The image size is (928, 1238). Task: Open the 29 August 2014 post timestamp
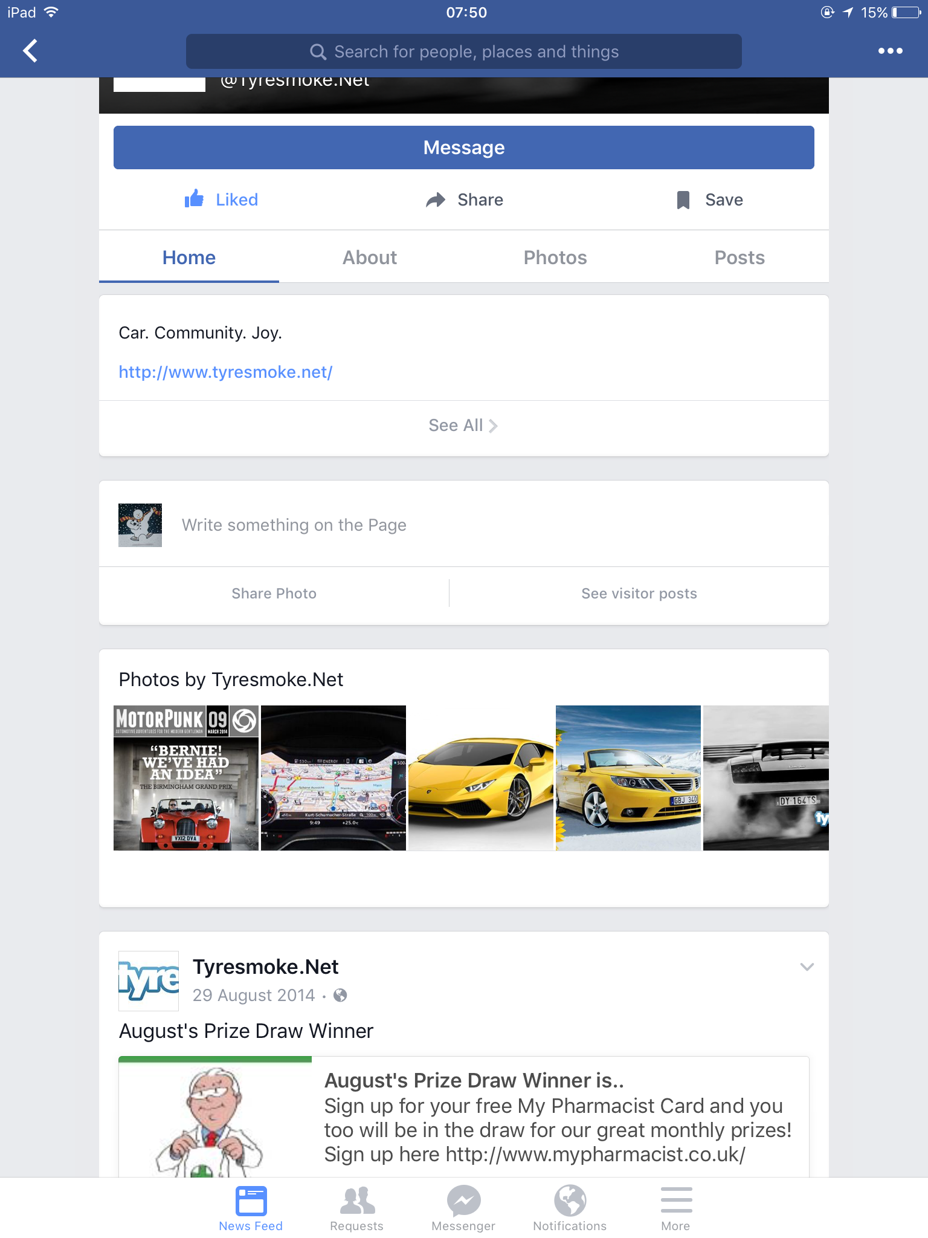[254, 995]
